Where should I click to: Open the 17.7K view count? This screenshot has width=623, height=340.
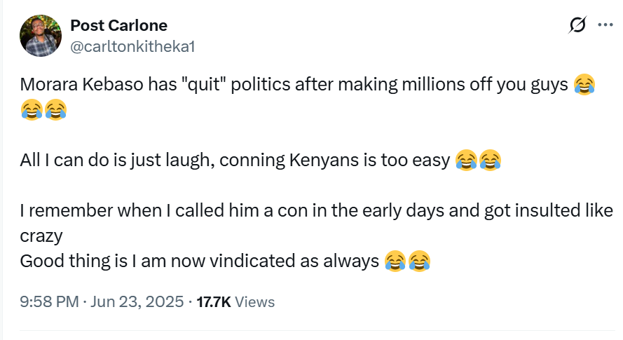[x=213, y=302]
